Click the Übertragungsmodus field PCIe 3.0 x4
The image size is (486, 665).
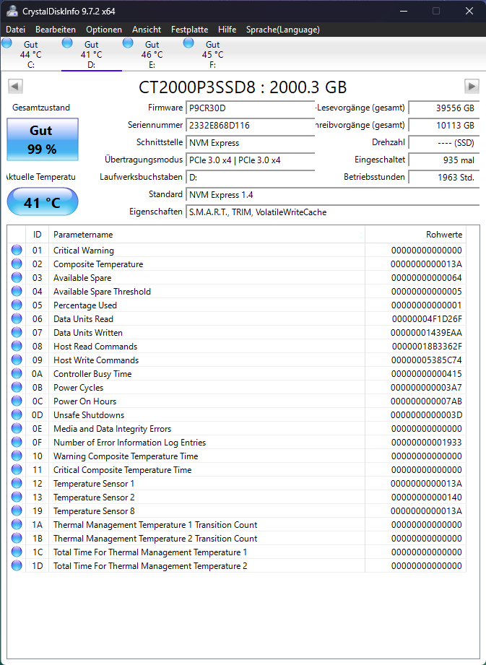click(x=250, y=160)
